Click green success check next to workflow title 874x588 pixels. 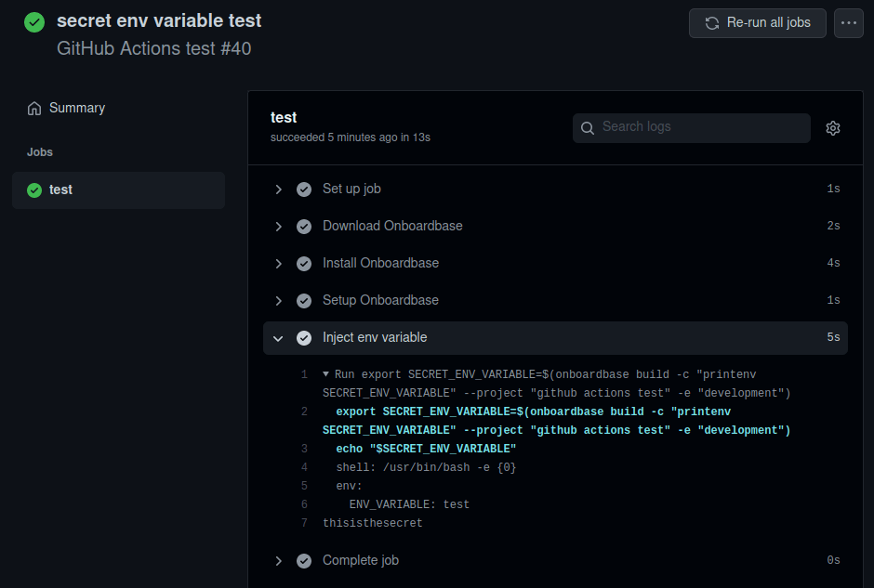click(34, 22)
